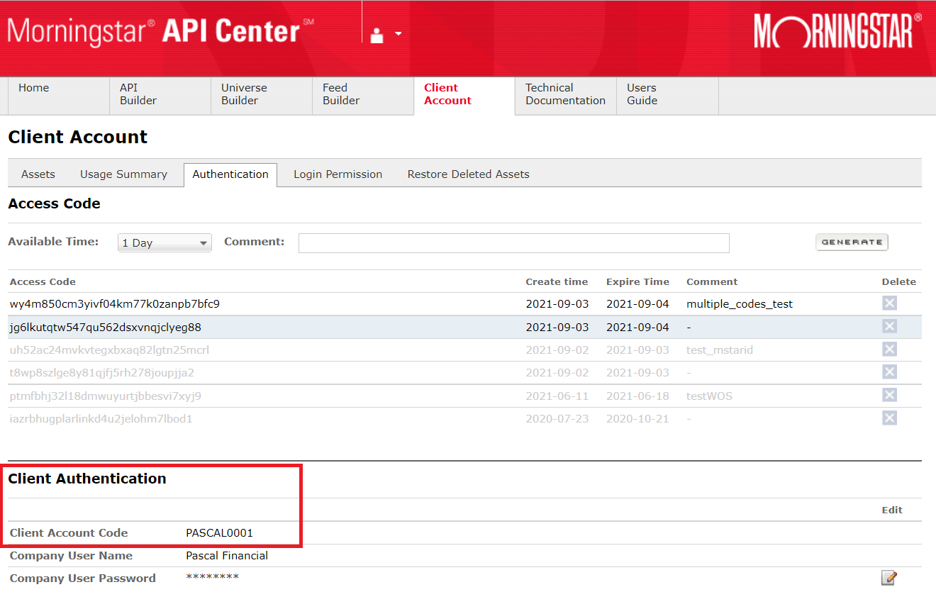Image resolution: width=936 pixels, height=609 pixels.
Task: Select access code jg6lkutqtw547qu562dsxvnqjclyeg88
Action: [x=106, y=328]
